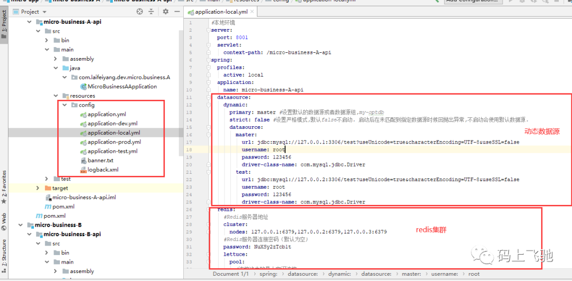The height and width of the screenshot is (281, 572).
Task: Click 'name: micro-business-A-api' code line
Action: [263, 90]
